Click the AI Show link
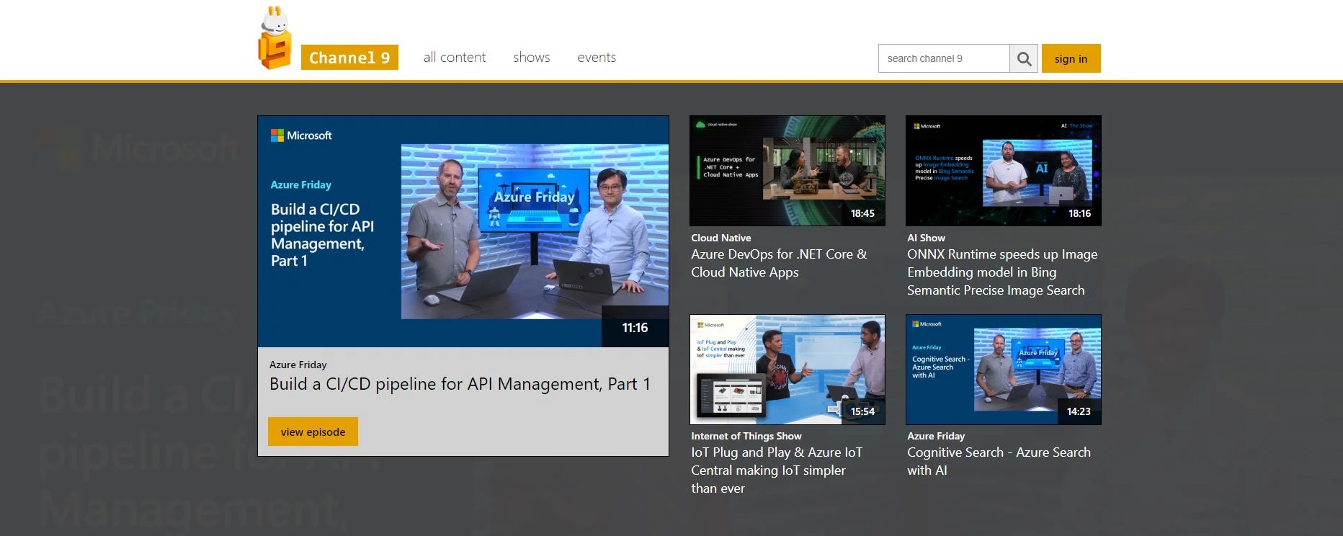 pos(926,238)
